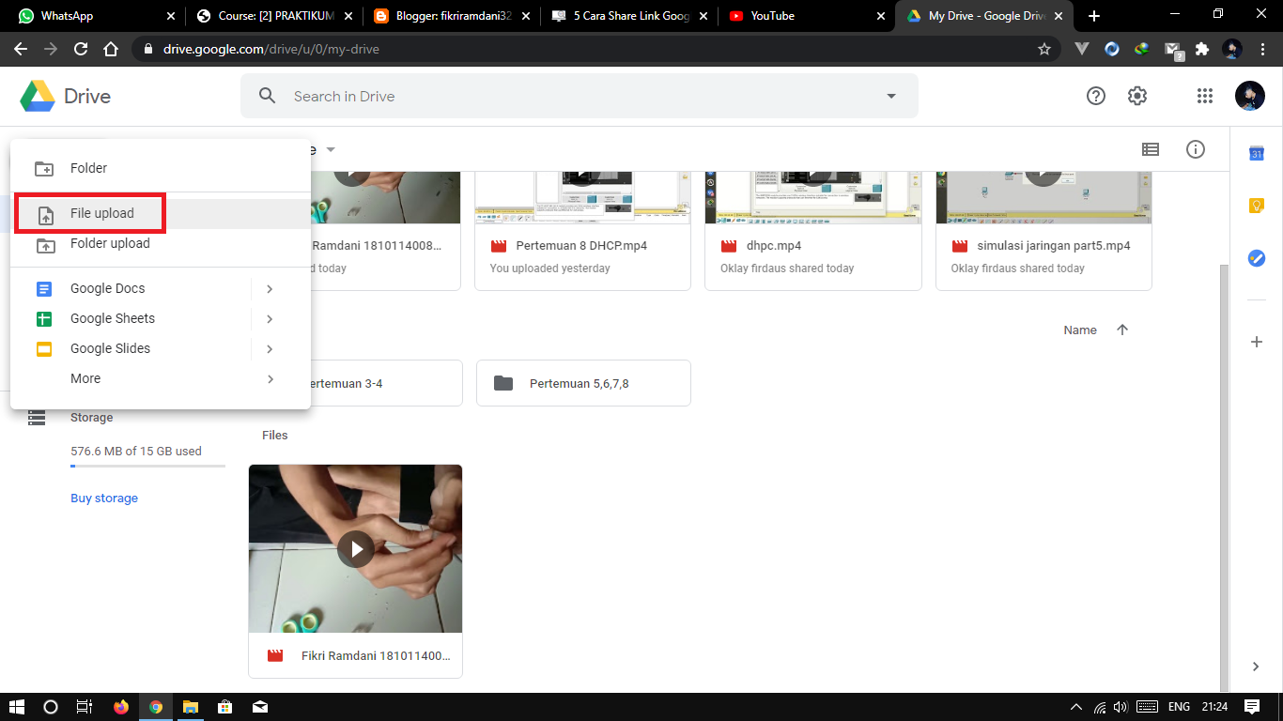Click the Internet Download Manager extension icon
The width and height of the screenshot is (1283, 721).
point(1142,49)
